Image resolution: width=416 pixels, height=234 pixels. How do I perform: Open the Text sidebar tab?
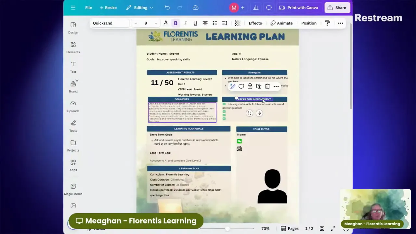click(x=73, y=67)
